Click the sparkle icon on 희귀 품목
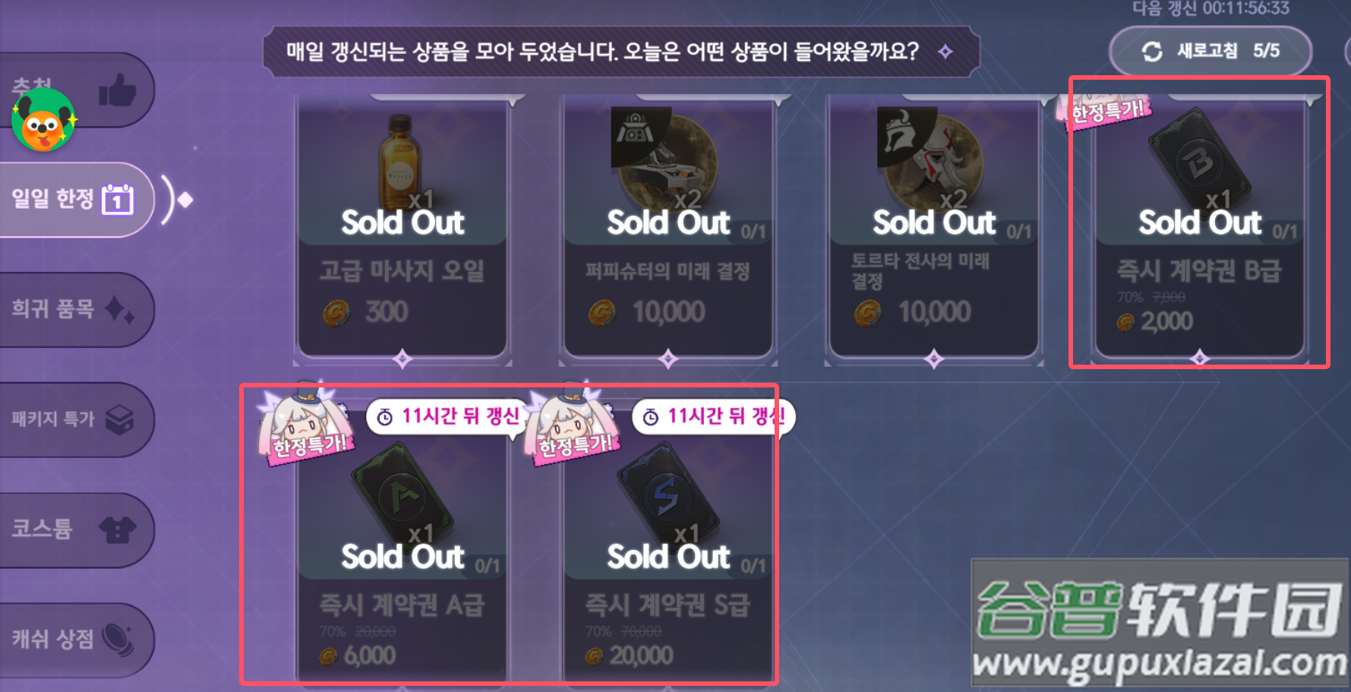Viewport: 1351px width, 692px height. 119,309
